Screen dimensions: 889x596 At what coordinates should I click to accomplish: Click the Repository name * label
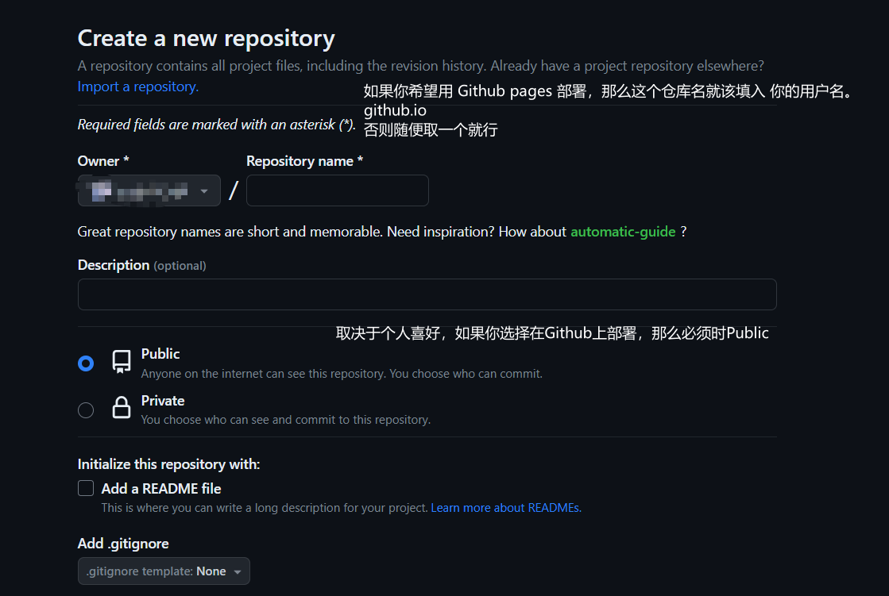tap(304, 161)
